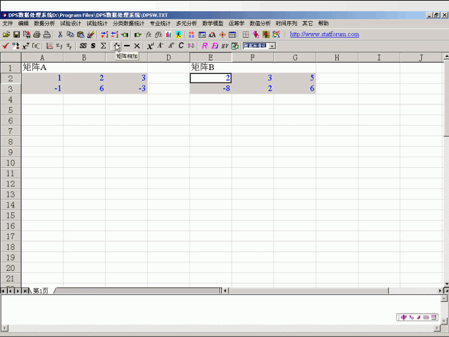Select cell E2 containing value 2
449x337 pixels.
(x=210, y=78)
